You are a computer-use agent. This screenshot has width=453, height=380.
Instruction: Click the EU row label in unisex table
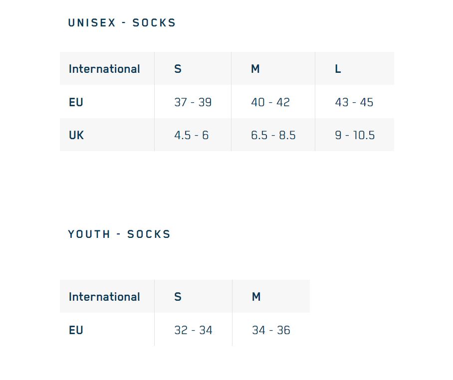click(76, 102)
